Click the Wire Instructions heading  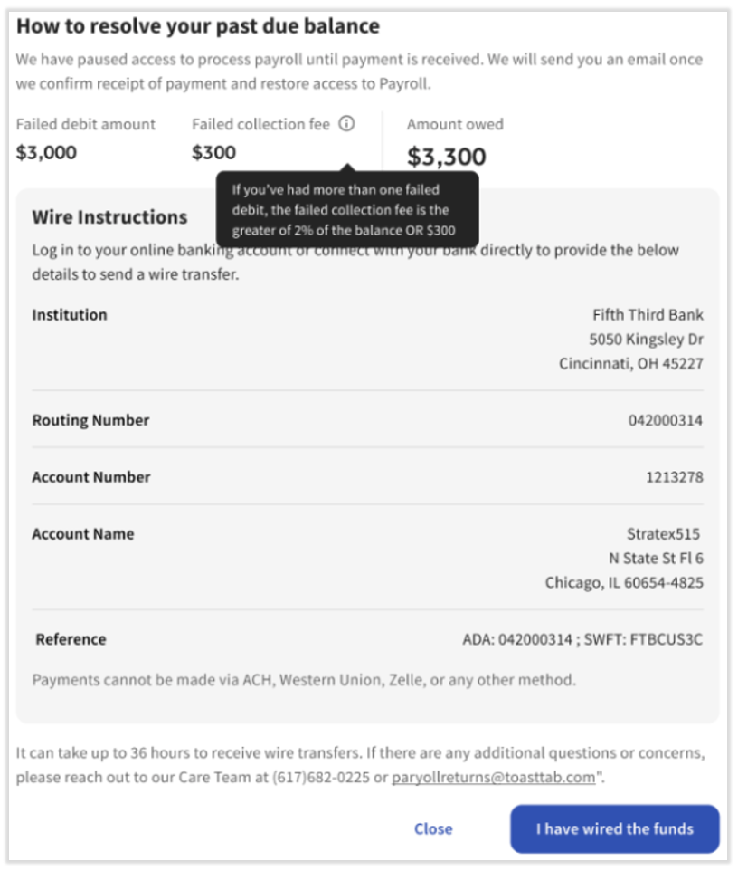click(x=109, y=217)
